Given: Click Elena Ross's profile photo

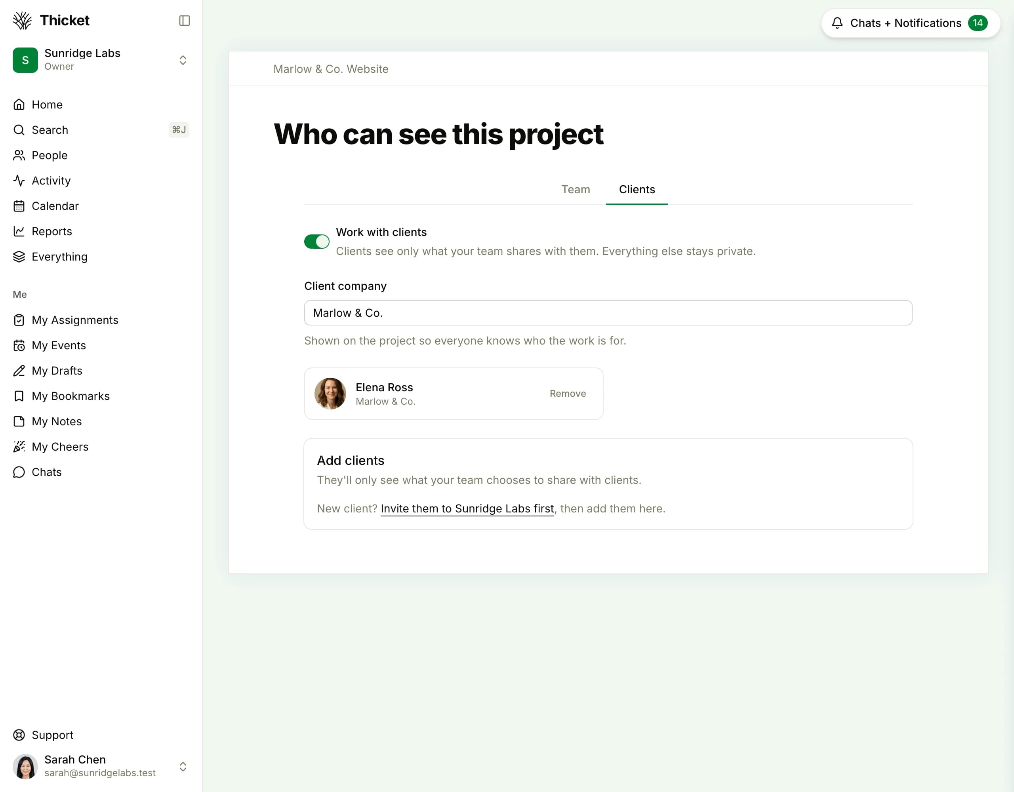Looking at the screenshot, I should point(330,393).
